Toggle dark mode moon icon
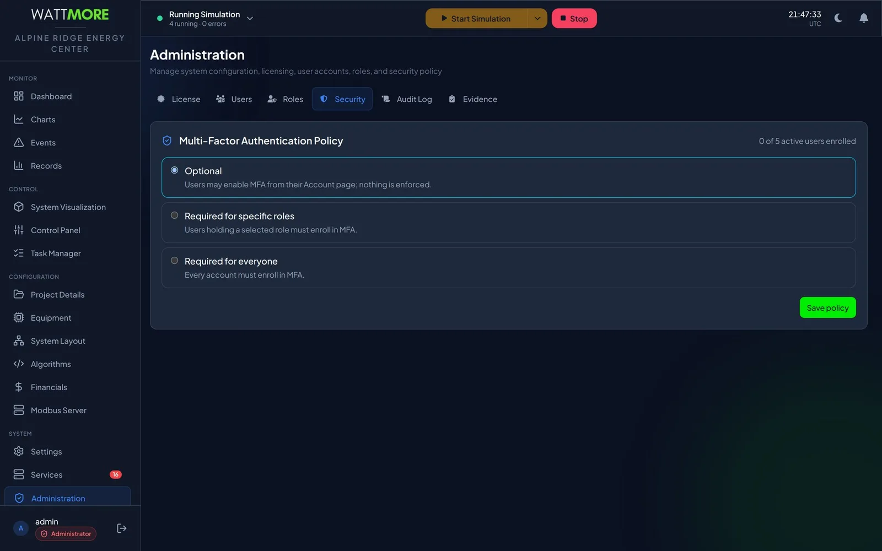 click(838, 18)
